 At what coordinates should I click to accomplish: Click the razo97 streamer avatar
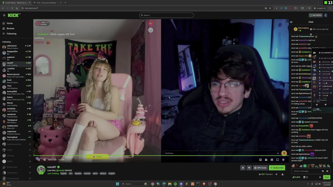[x=41, y=169]
